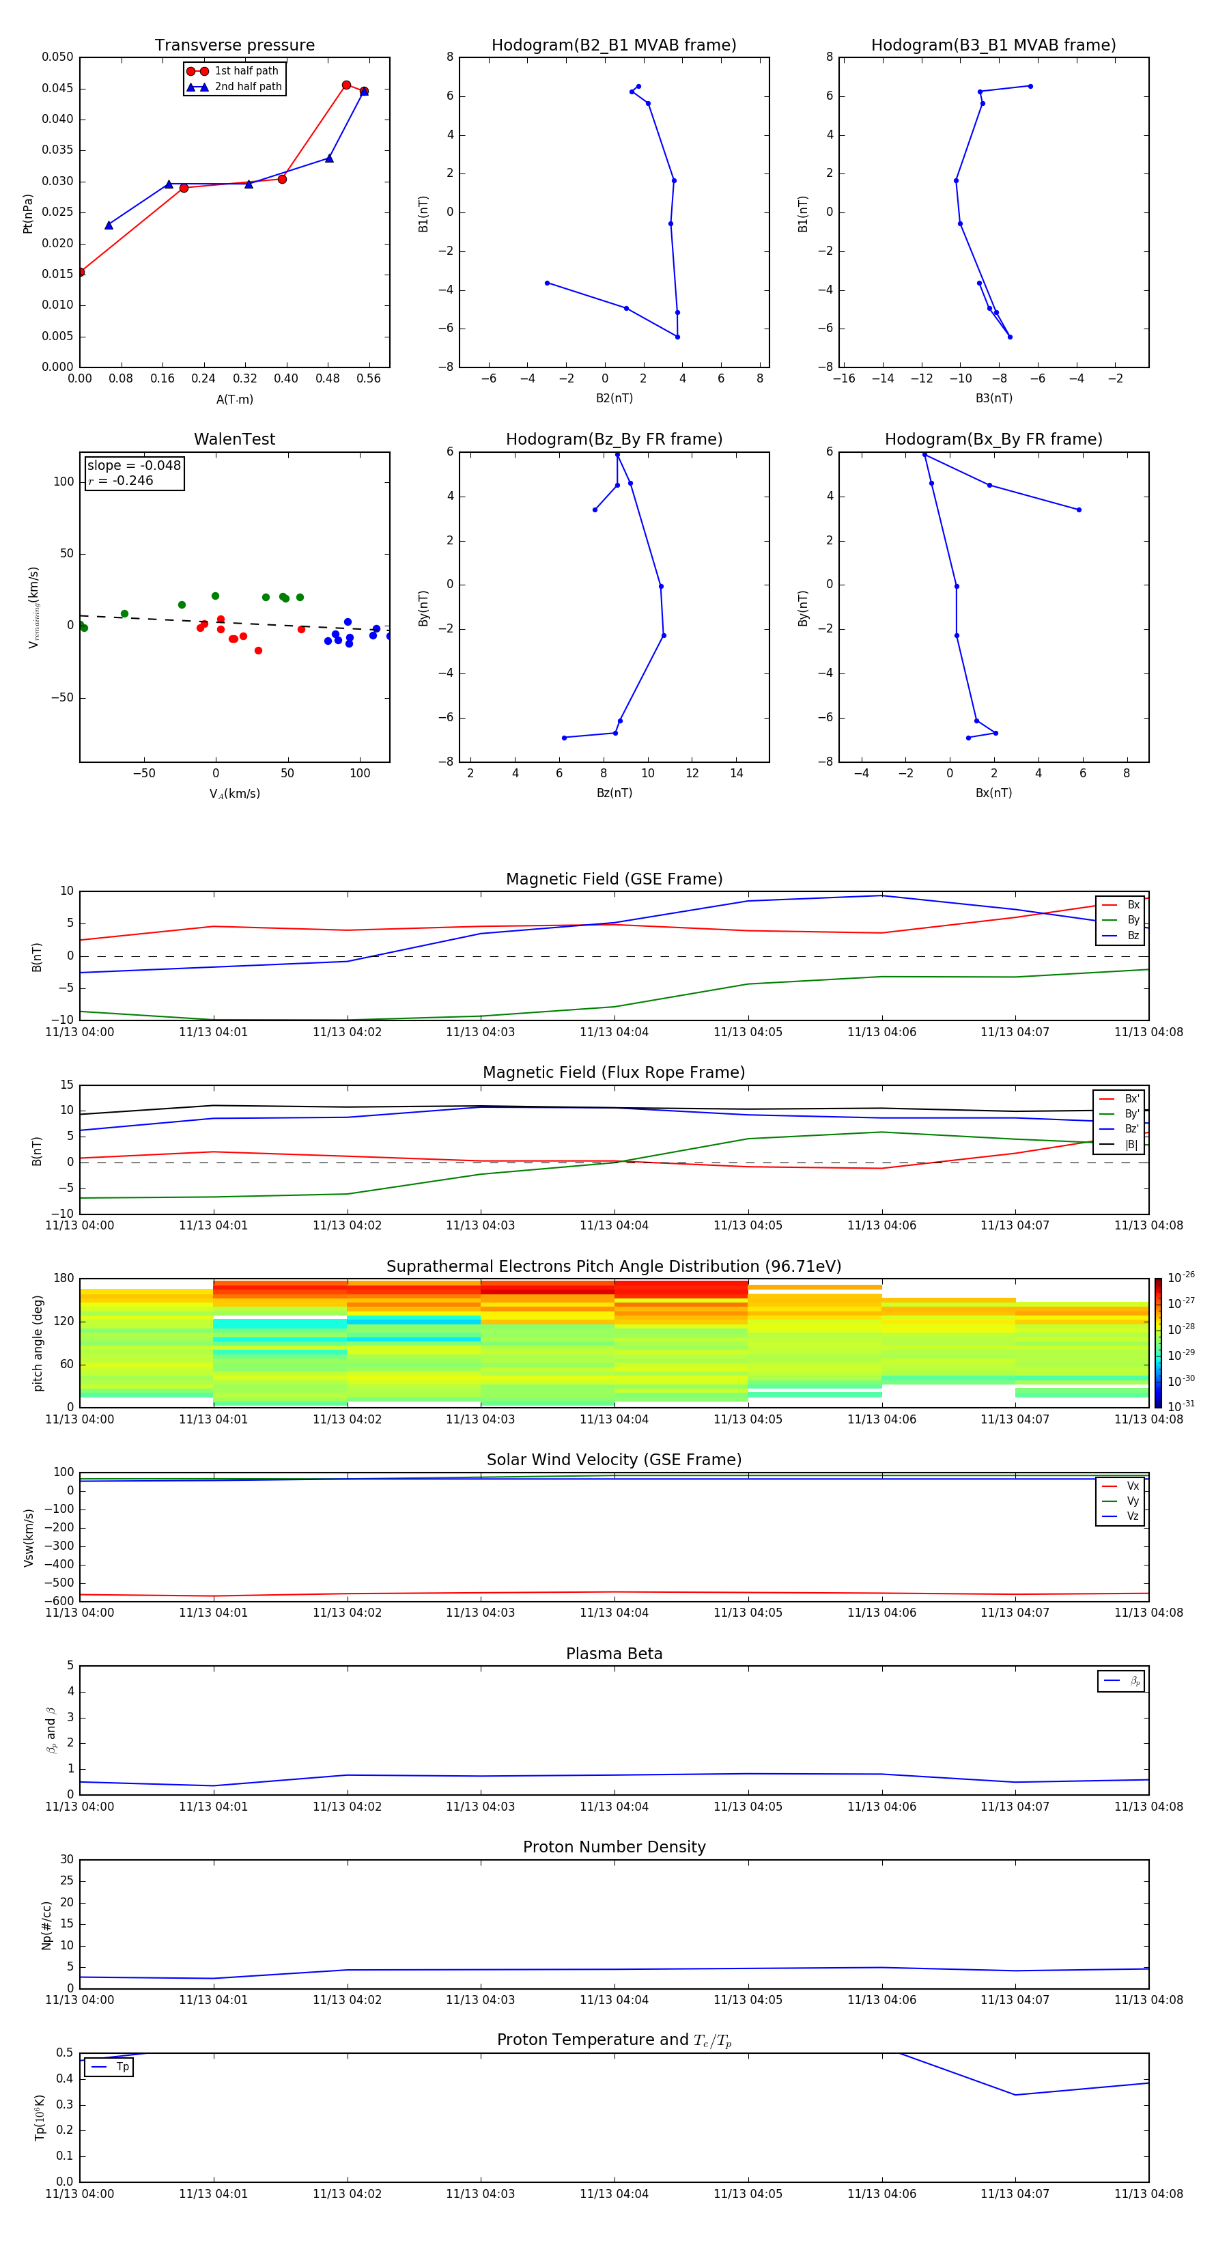Click the '10^-31' colorbar tick label
This screenshot has width=1229, height=2254.
coord(1181,1406)
